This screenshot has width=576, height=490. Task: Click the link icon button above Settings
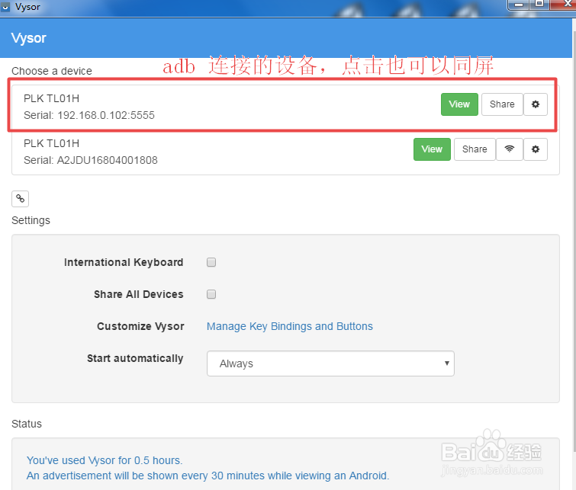point(20,199)
